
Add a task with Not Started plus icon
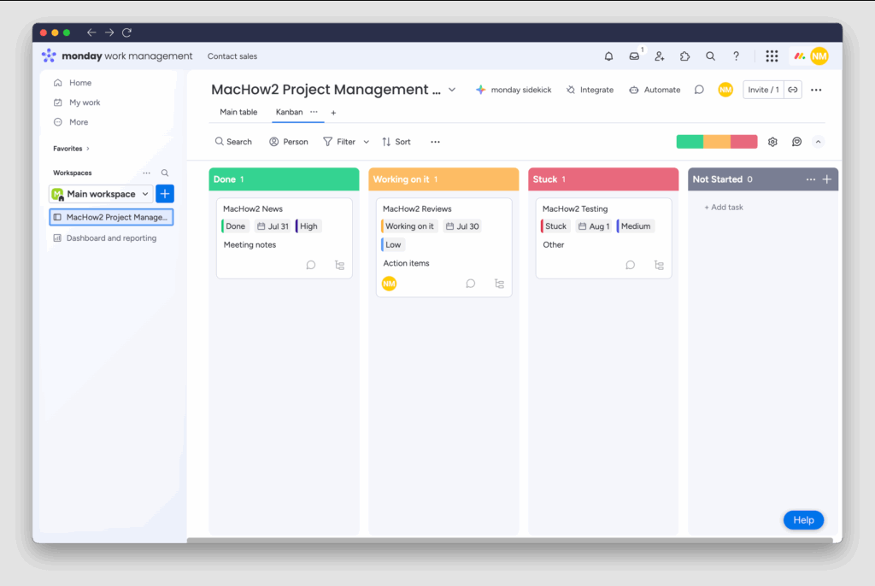[827, 179]
